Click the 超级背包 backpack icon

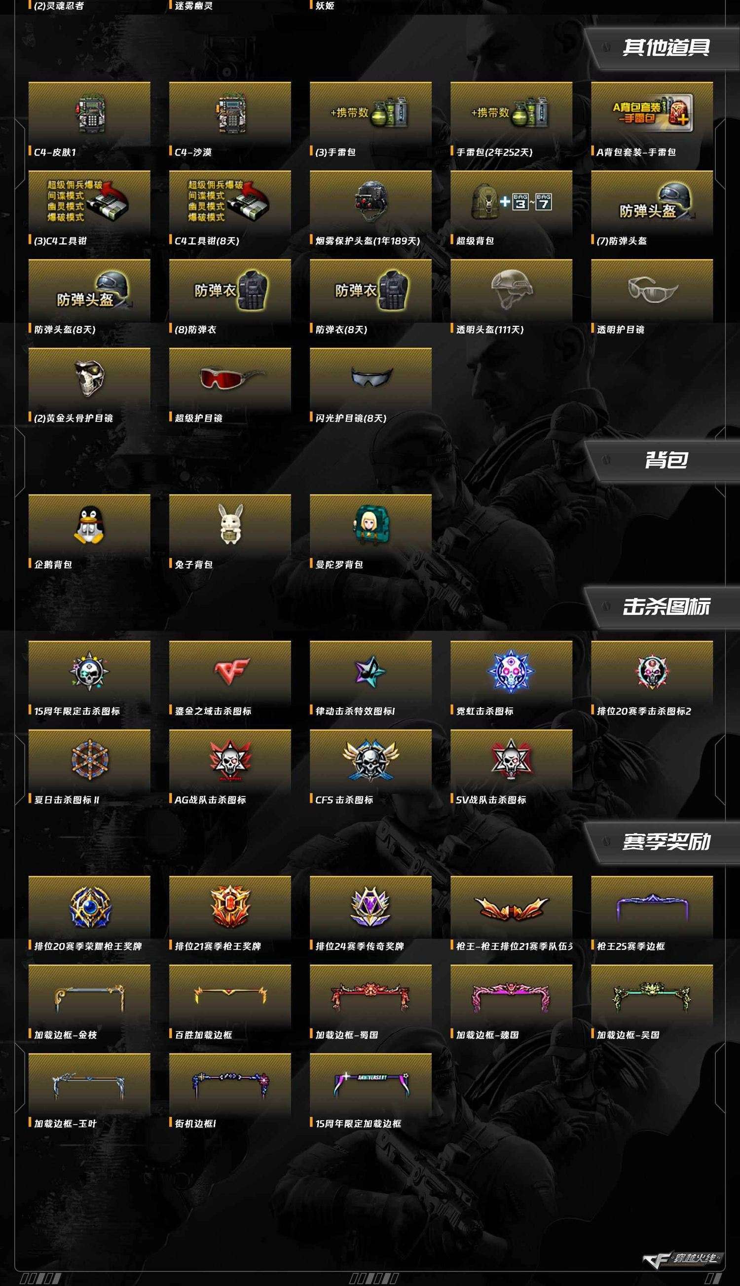click(511, 201)
